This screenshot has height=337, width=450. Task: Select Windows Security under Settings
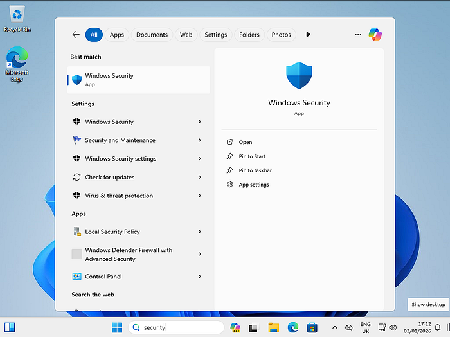click(139, 122)
